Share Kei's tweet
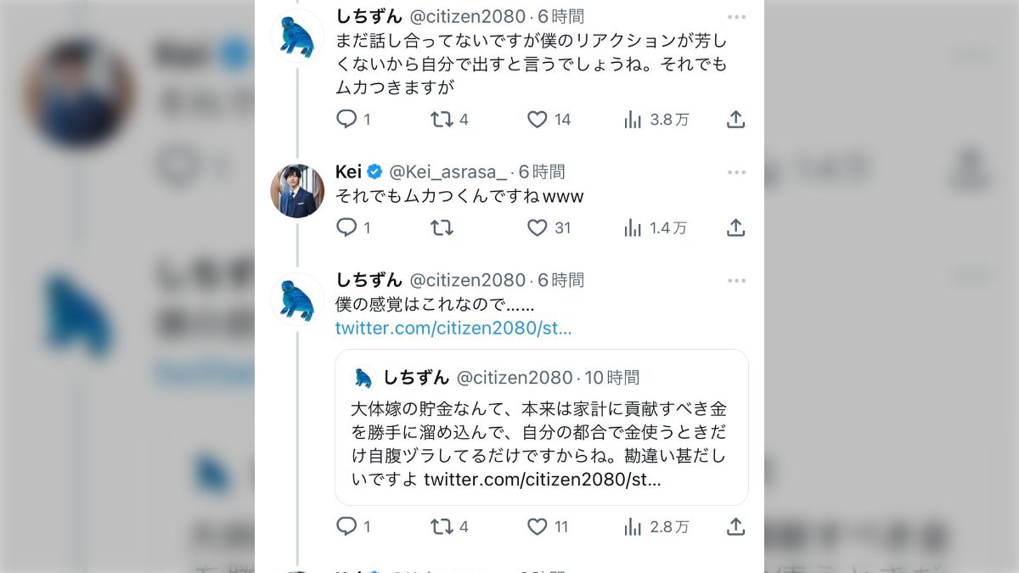Image resolution: width=1019 pixels, height=573 pixels. pyautogui.click(x=735, y=228)
